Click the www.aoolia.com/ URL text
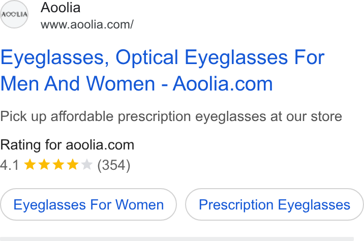Screen dimensions: 364x241 click(87, 24)
